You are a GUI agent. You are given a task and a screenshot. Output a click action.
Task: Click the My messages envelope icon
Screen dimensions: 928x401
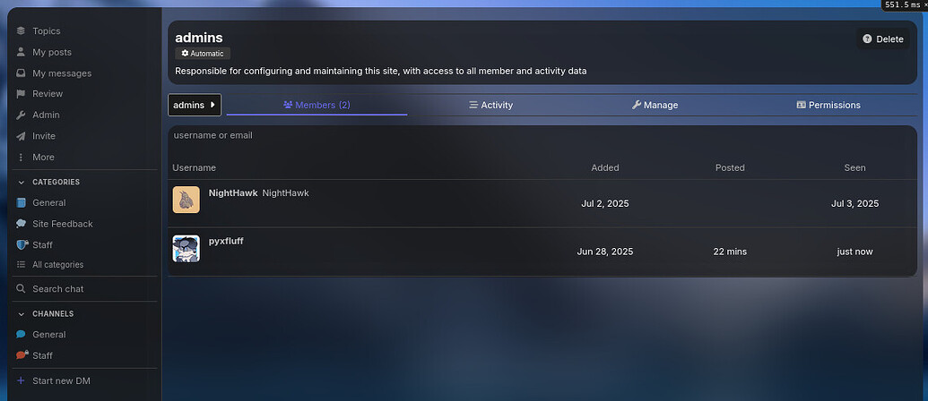tap(22, 73)
